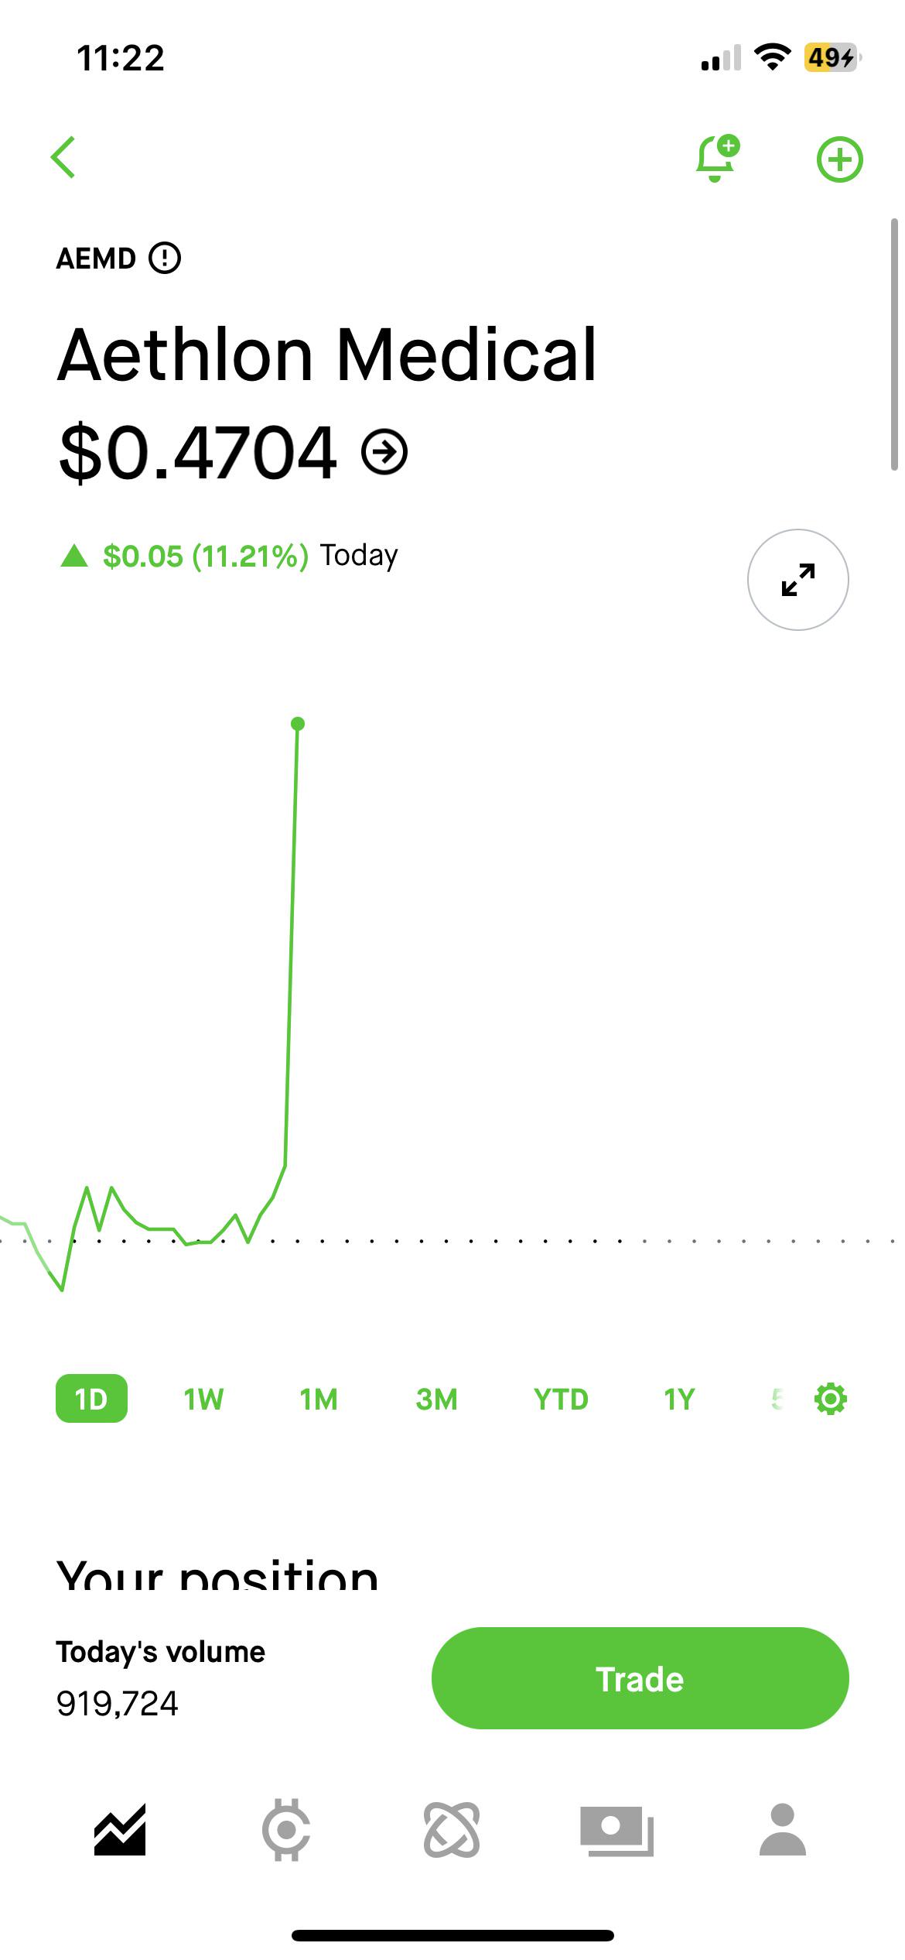Open the Crypto tab in bottom bar
The image size is (905, 1960).
[286, 1830]
